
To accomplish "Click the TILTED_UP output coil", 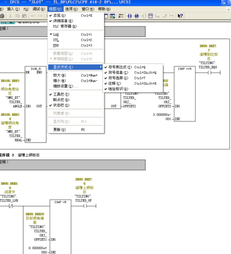I will [85, 206].
